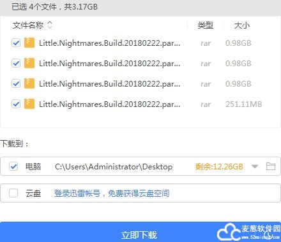This screenshot has height=242, width=281.
Task: Uncheck the third Little.Nightmares file checkbox
Action: [x=16, y=83]
